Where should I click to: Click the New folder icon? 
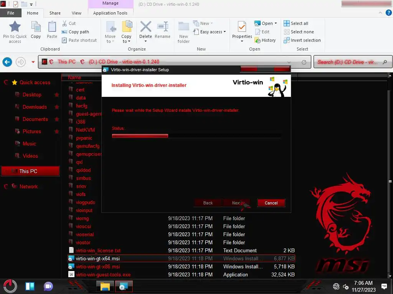[184, 26]
